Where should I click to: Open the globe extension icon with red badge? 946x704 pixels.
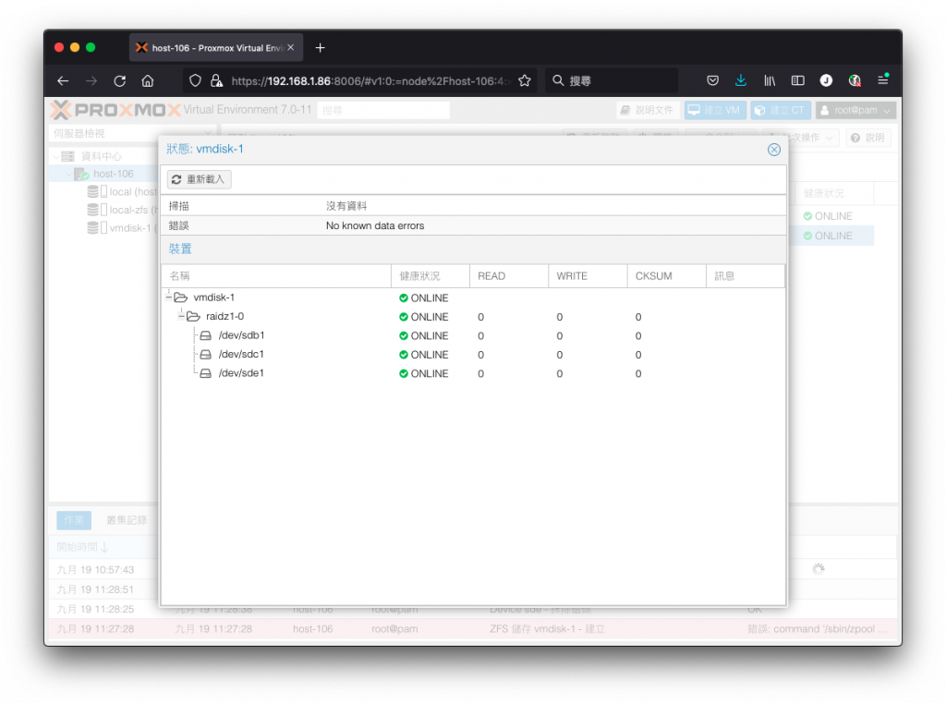855,80
